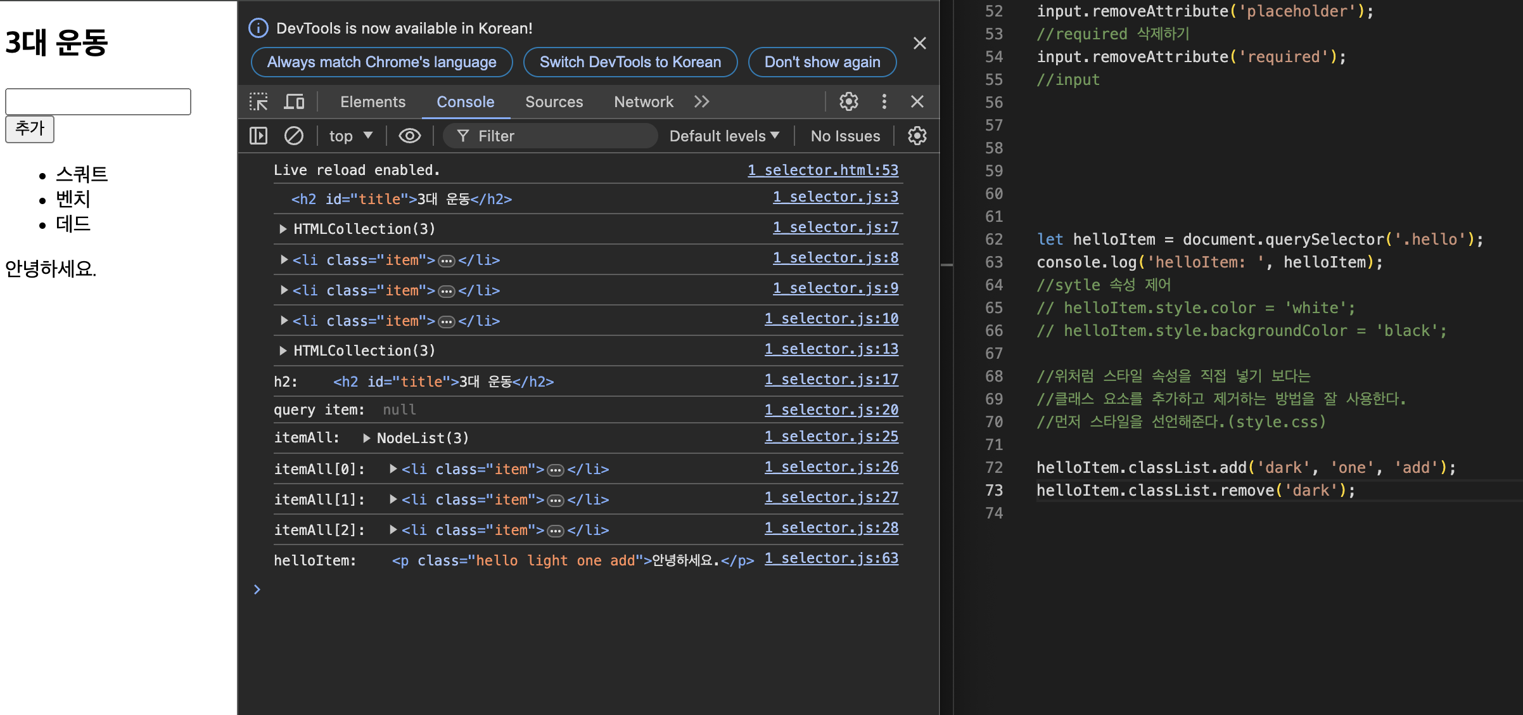Expand the itemAll[0] li element
The height and width of the screenshot is (715, 1523).
point(393,469)
